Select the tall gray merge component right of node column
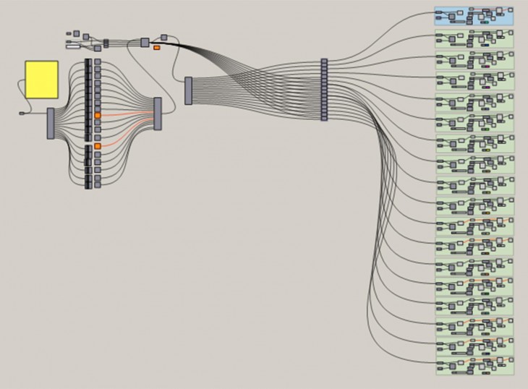This screenshot has height=389, width=528. 158,114
